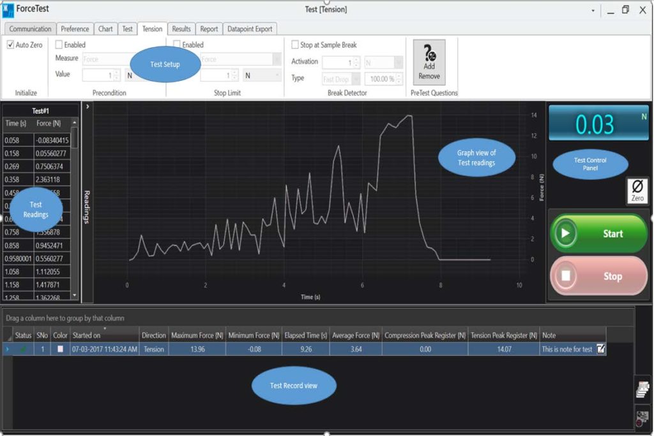The image size is (654, 436).
Task: Open the ForceTest application logo icon
Action: (x=8, y=10)
